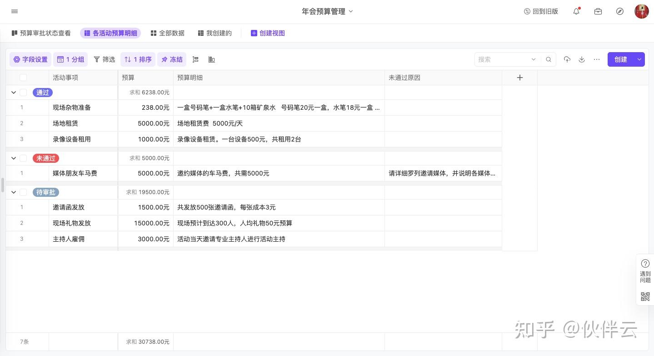Switch to 预算审批状态查看 view
Image resolution: width=654 pixels, height=356 pixels.
tap(41, 33)
